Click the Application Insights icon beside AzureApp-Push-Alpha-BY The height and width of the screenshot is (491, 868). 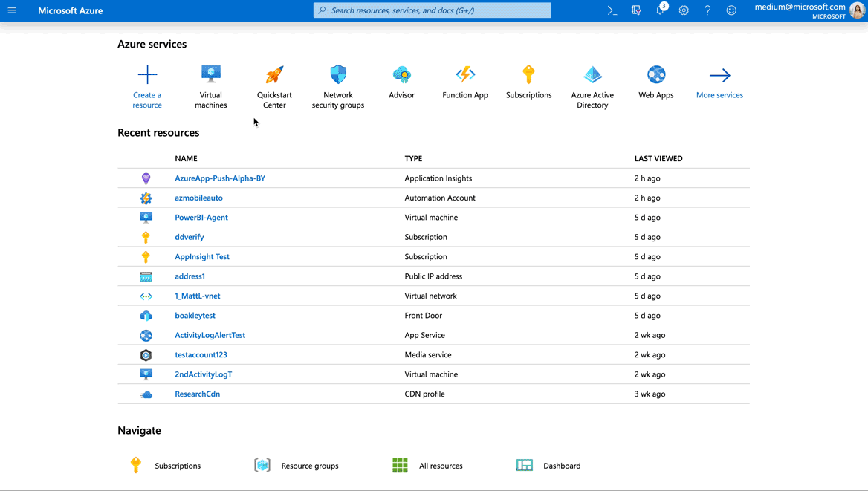tap(146, 178)
